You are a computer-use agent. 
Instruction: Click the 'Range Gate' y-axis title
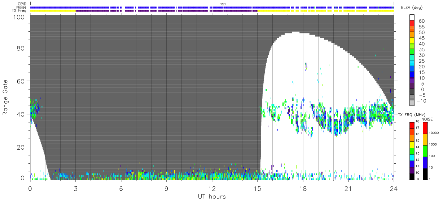(x=5, y=98)
